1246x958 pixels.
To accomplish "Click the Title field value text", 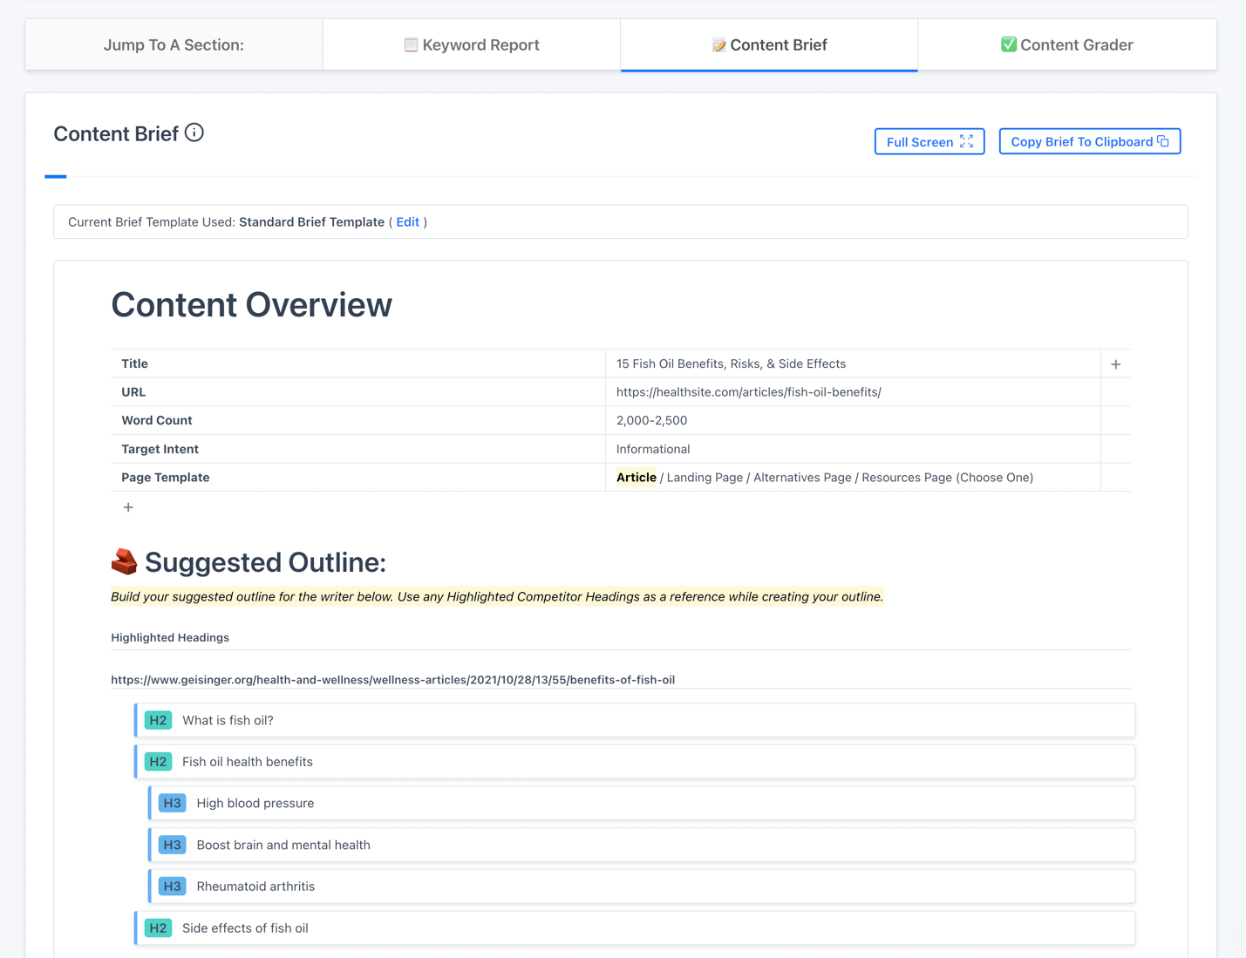I will click(x=731, y=363).
